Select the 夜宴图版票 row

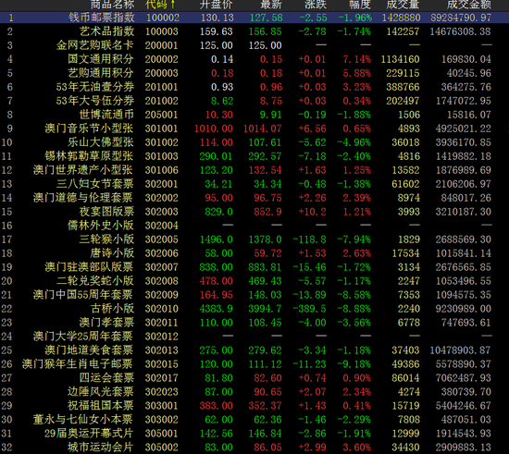pyautogui.click(x=106, y=212)
